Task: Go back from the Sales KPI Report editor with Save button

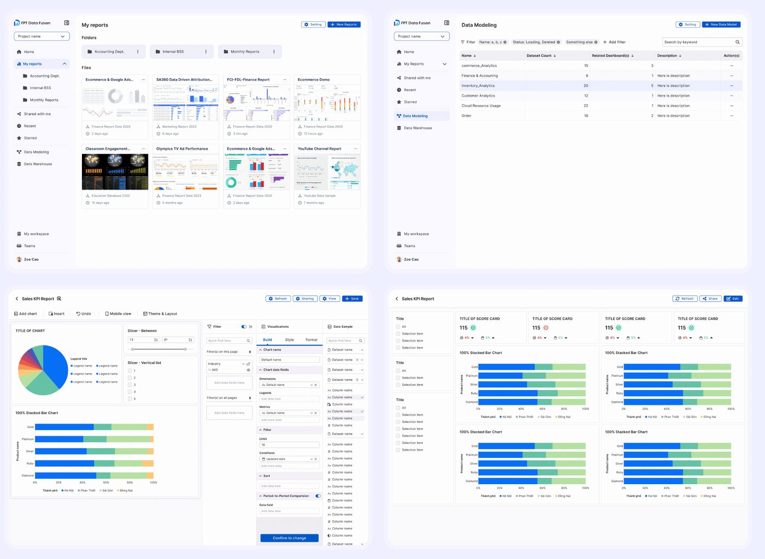Action: pos(17,299)
